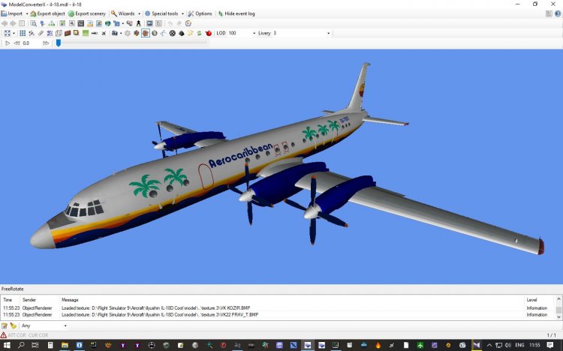The image size is (563, 351).
Task: Click the paperclip icon
Action: (x=41, y=33)
